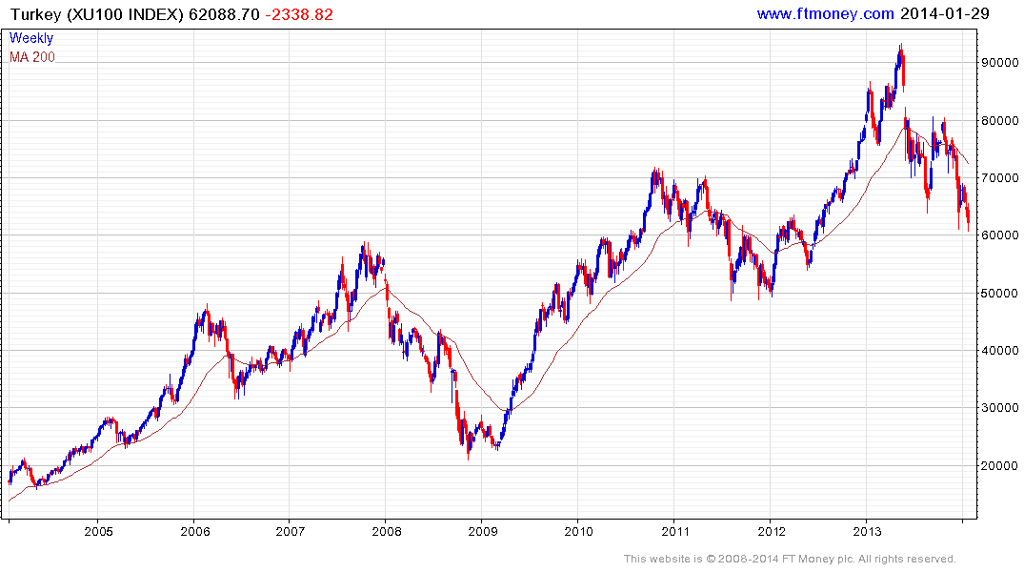The image size is (1024, 572).
Task: Click the 2009 year label on time axis
Action: click(x=483, y=531)
